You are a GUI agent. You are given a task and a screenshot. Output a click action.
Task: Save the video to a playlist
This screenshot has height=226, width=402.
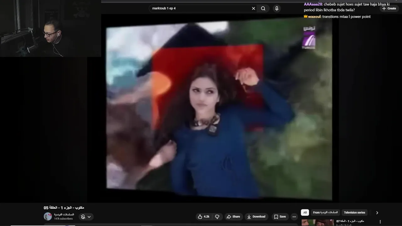(x=280, y=217)
